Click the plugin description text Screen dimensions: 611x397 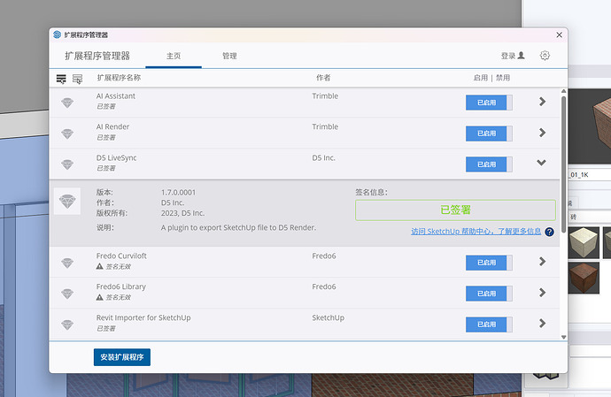(x=238, y=228)
